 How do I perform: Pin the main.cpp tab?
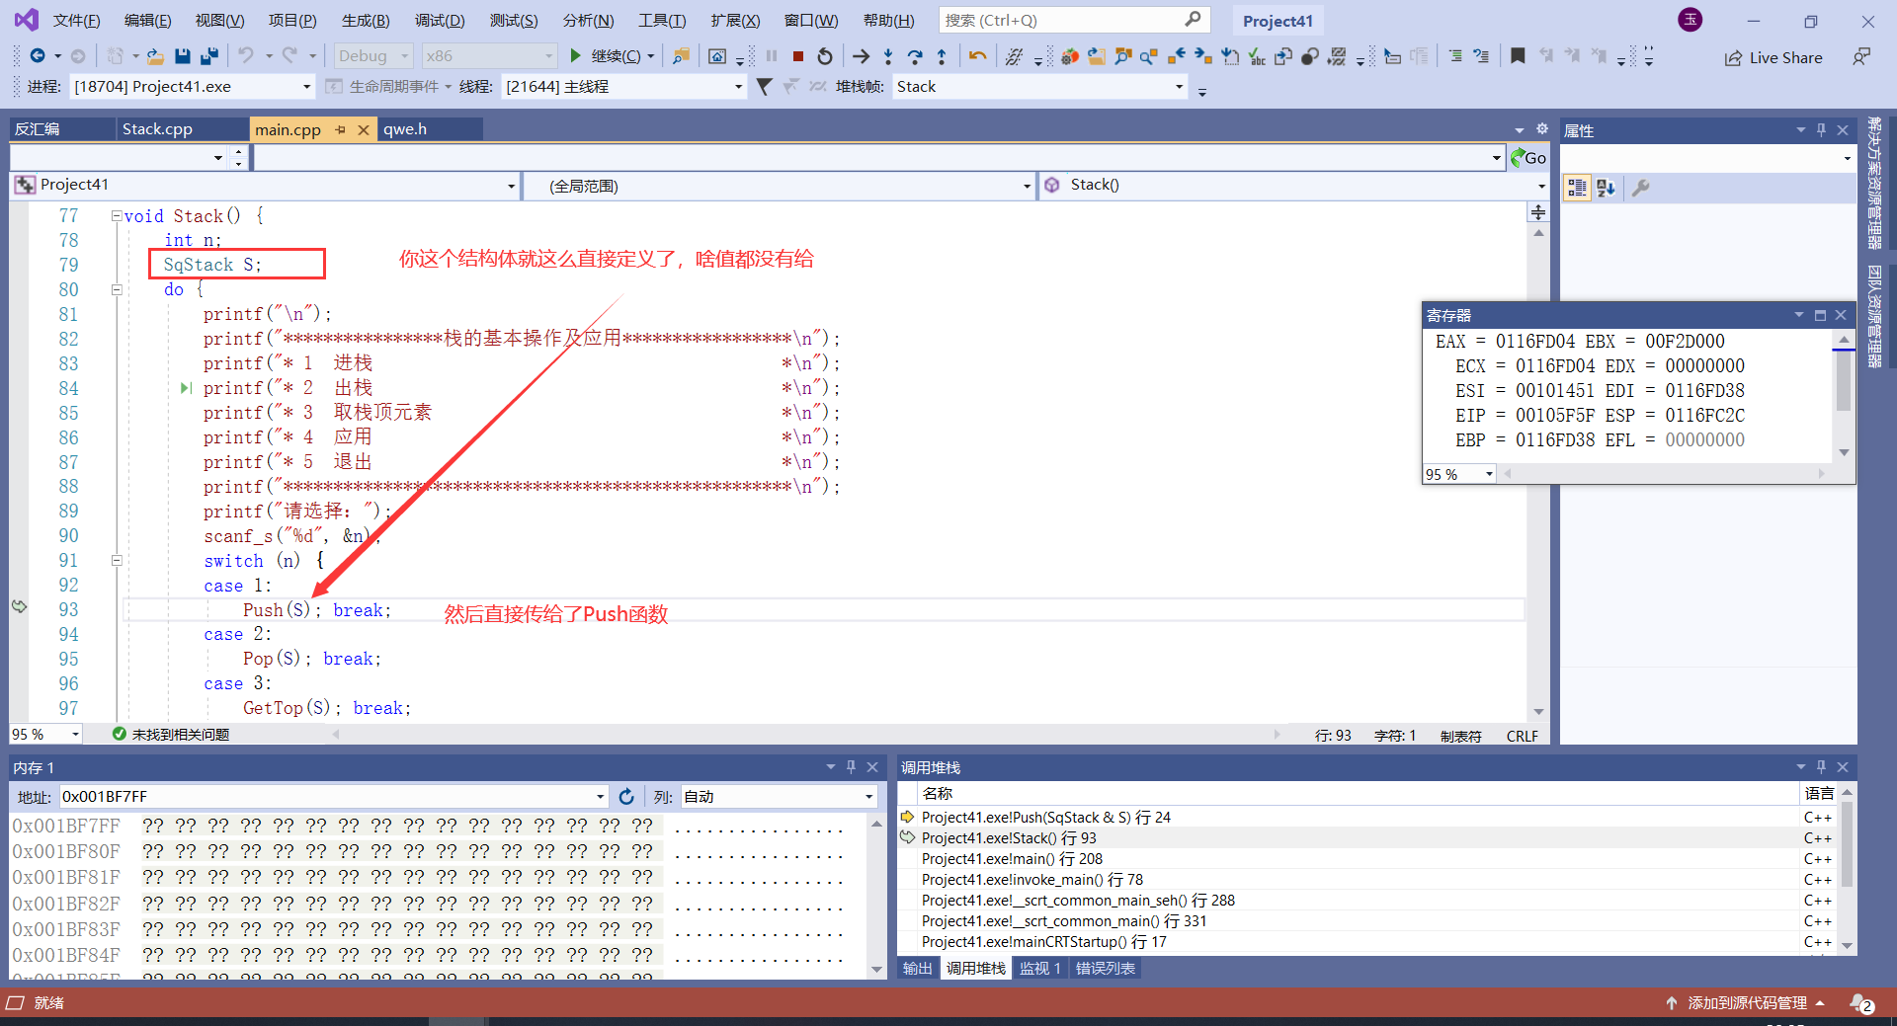(x=340, y=129)
